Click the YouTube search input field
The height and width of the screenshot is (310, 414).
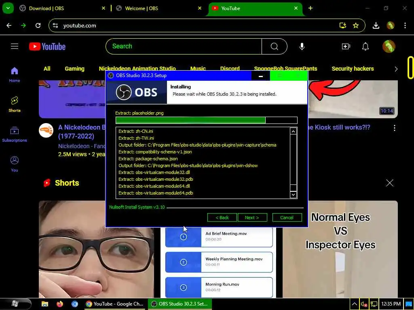click(x=184, y=46)
